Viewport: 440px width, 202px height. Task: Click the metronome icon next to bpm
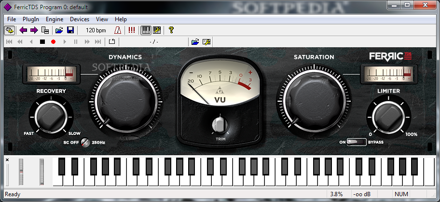[x=118, y=30]
